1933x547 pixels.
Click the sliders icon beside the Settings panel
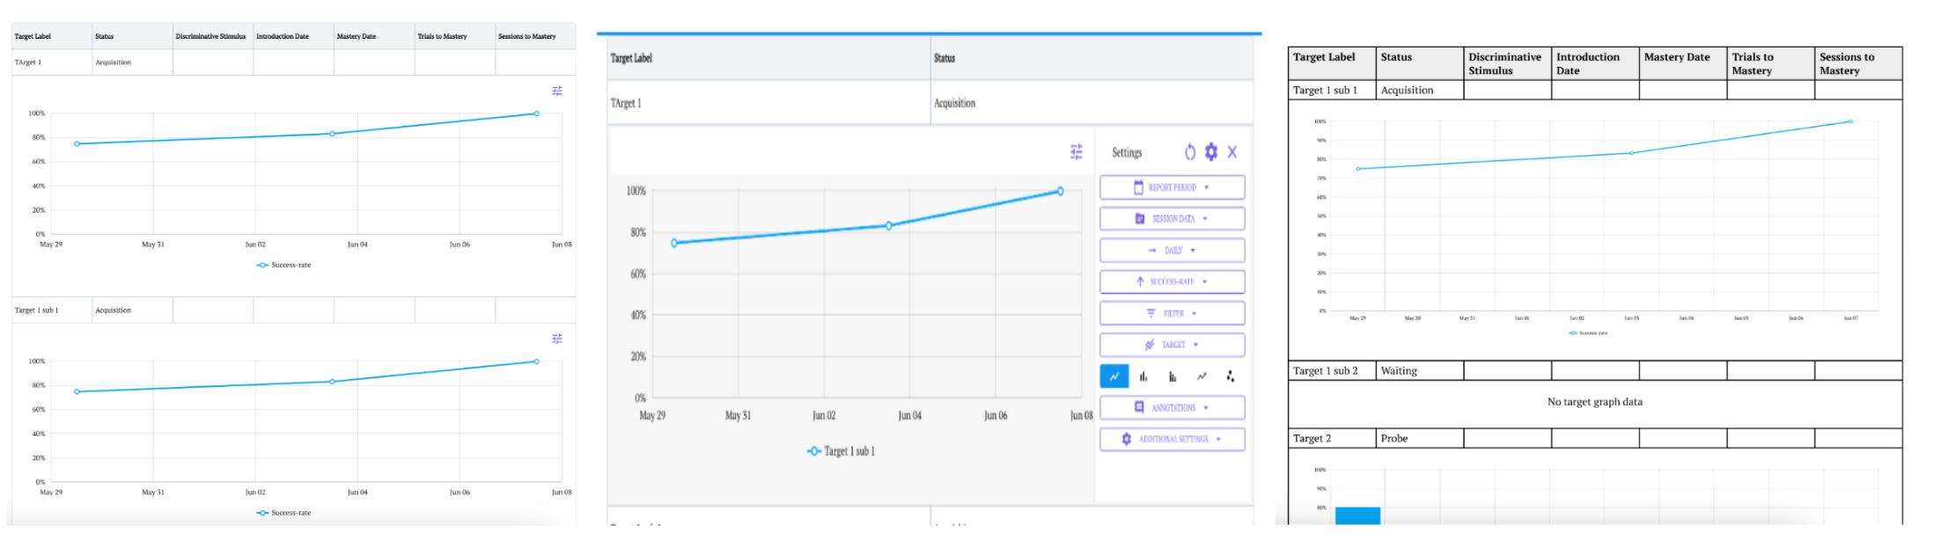pyautogui.click(x=1076, y=152)
